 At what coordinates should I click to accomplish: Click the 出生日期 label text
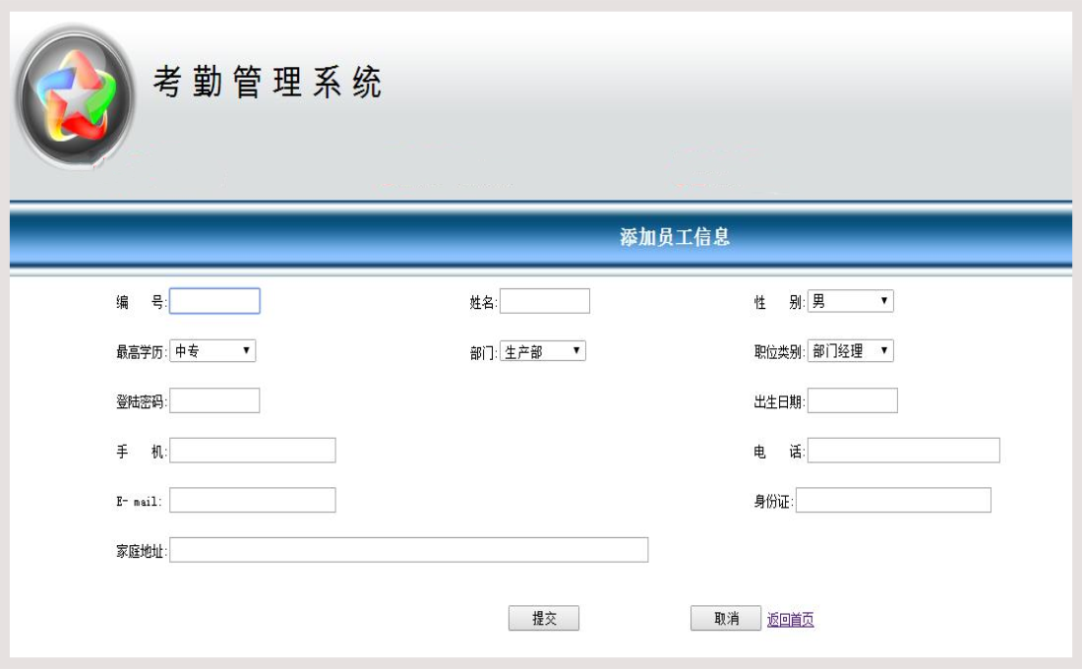(778, 401)
